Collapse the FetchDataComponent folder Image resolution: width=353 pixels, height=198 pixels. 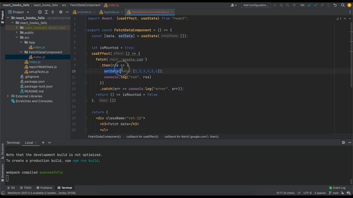click(x=21, y=52)
